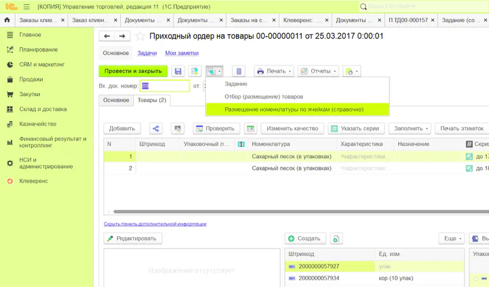Click the Home icon in the tab bar
Screen dimensions: 489x287
[7, 20]
